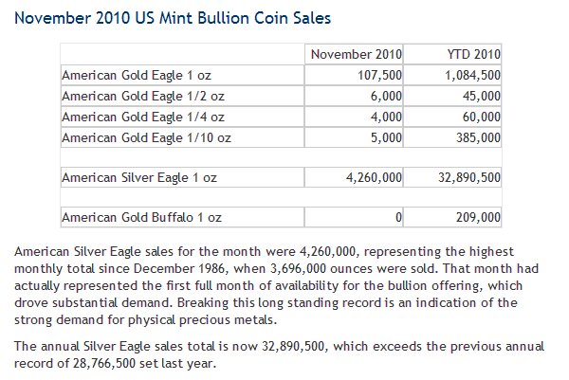The image size is (569, 380).
Task: Select the American Gold Eagle 1 oz row label
Action: 129,75
